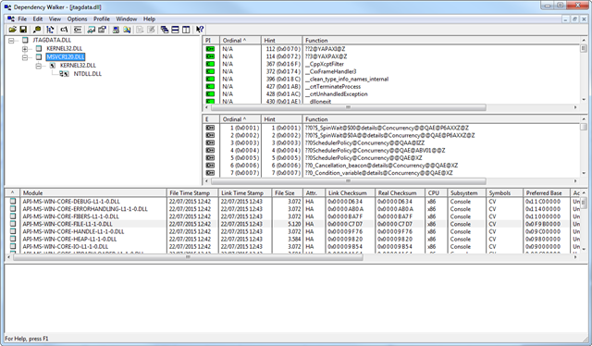This screenshot has height=346, width=592.
Task: Open the Profile menu
Action: click(x=102, y=19)
